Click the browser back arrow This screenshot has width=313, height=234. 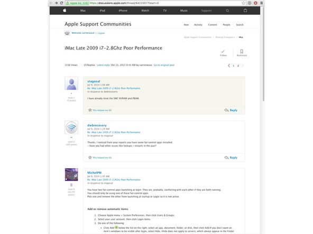51,3
